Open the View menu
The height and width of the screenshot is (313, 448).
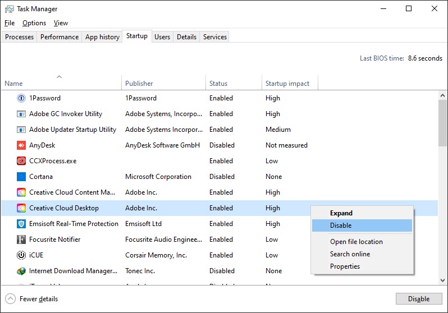(x=61, y=23)
